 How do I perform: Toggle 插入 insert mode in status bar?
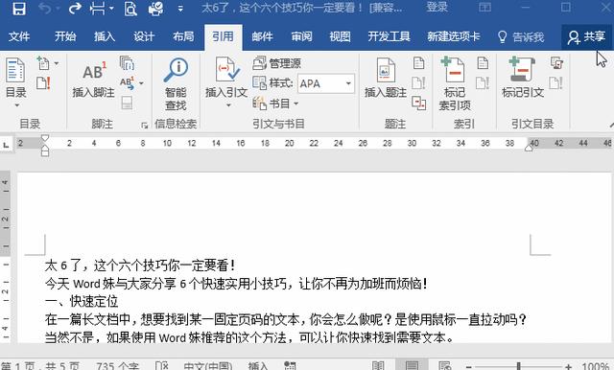tap(258, 366)
